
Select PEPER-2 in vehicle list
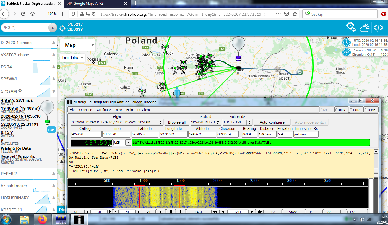click(28, 174)
